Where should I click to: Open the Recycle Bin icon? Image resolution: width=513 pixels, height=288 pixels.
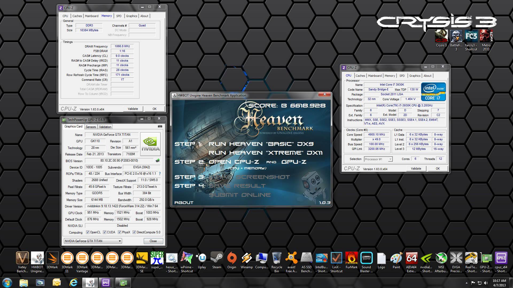(277, 262)
